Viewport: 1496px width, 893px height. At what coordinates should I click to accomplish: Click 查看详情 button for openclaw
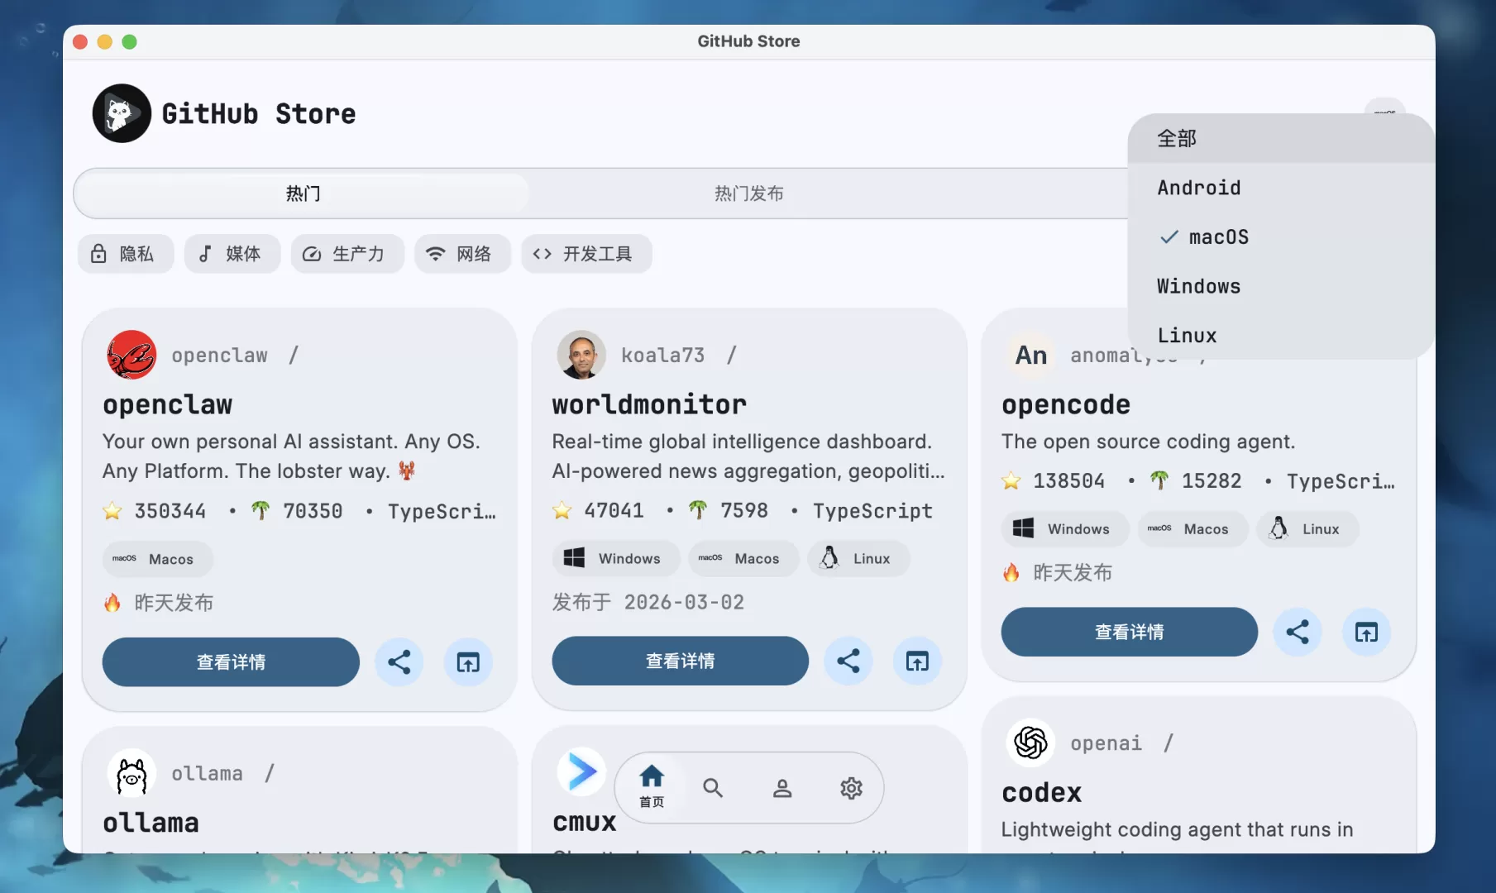coord(231,661)
